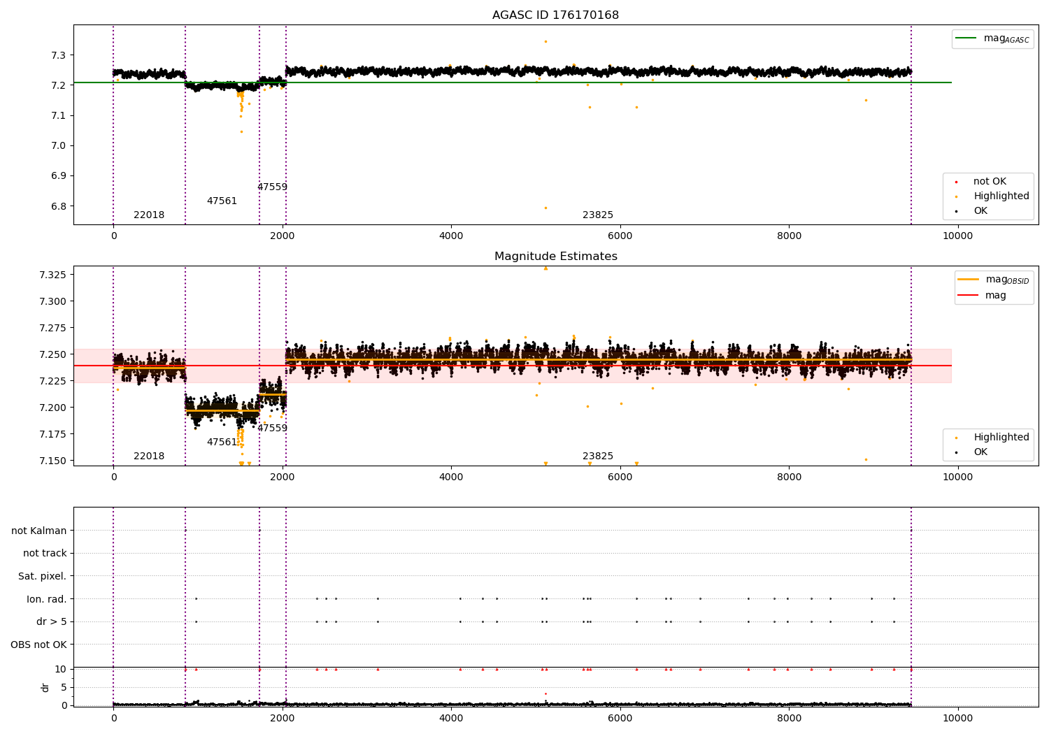Viewport: 1049px width, 734px height.
Task: Click the 'Sat. pixel.' flag row label
Action: coord(42,576)
